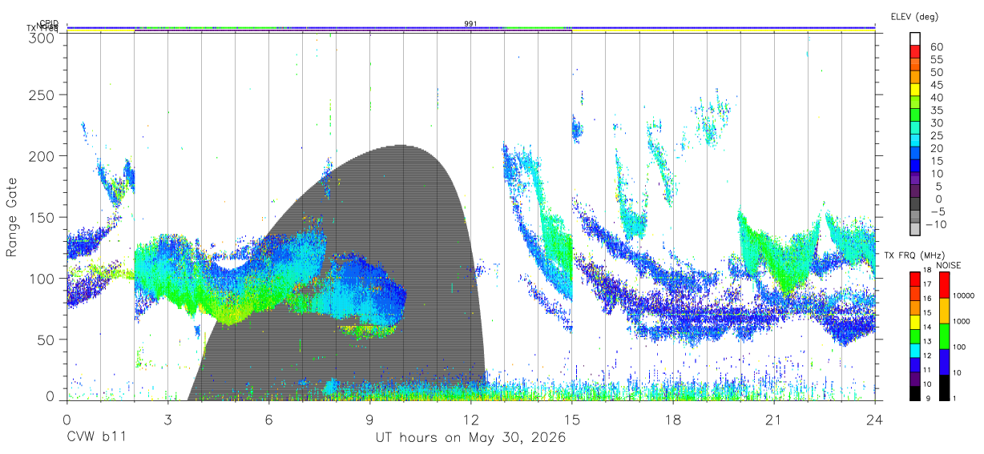Screen dimensions: 984x454
Task: Click the green NOISE segment between 100 and 1000
Action: (943, 335)
